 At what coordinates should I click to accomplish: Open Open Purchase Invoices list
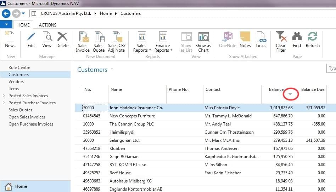(31, 124)
